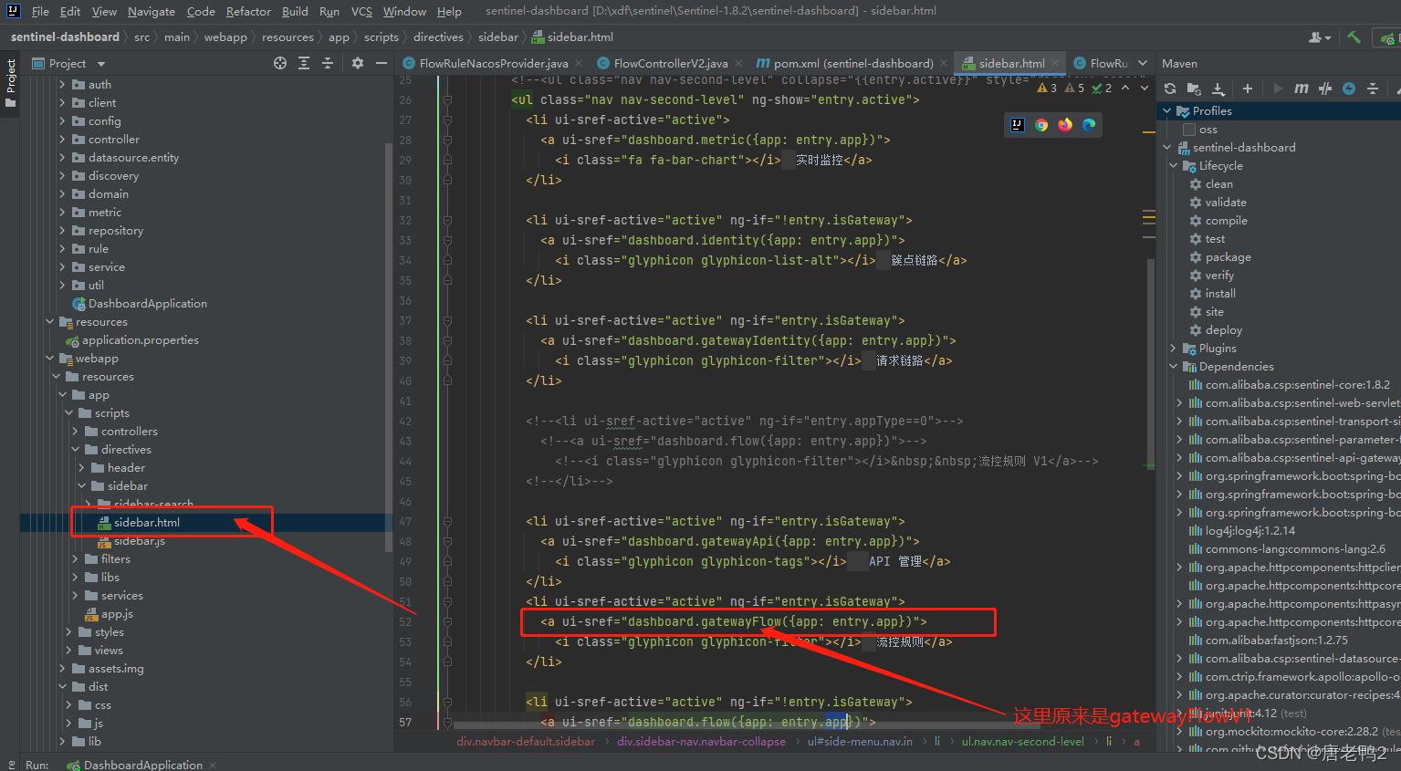This screenshot has width=1401, height=771.
Task: Expand all in Project panel
Action: [304, 63]
